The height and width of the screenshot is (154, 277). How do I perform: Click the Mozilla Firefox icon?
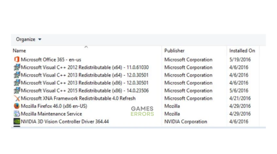17,106
